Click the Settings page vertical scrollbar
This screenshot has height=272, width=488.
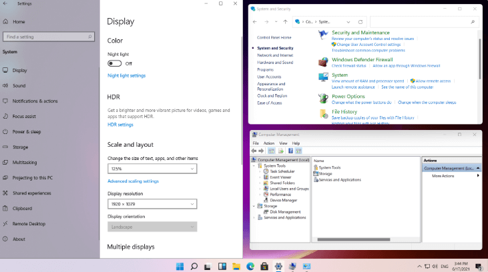pyautogui.click(x=242, y=100)
